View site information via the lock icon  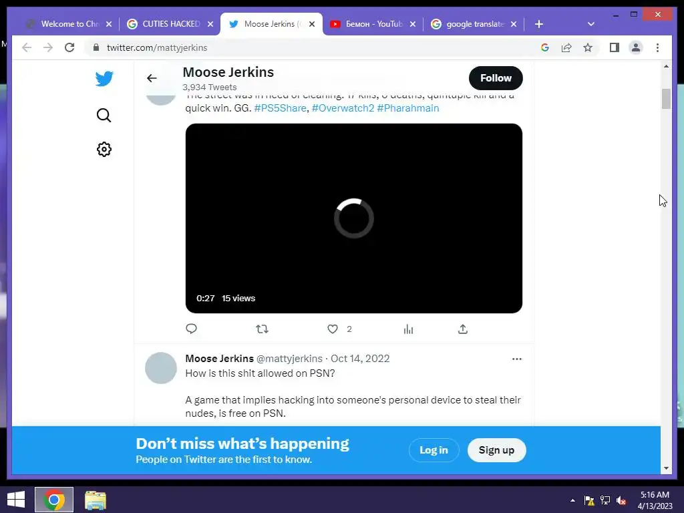[x=96, y=47]
